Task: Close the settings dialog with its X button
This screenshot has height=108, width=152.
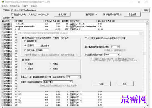Action: tap(141, 33)
